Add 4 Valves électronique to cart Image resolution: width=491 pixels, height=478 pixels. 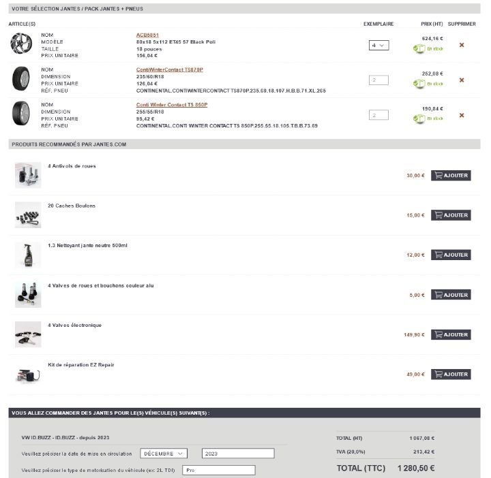451,334
